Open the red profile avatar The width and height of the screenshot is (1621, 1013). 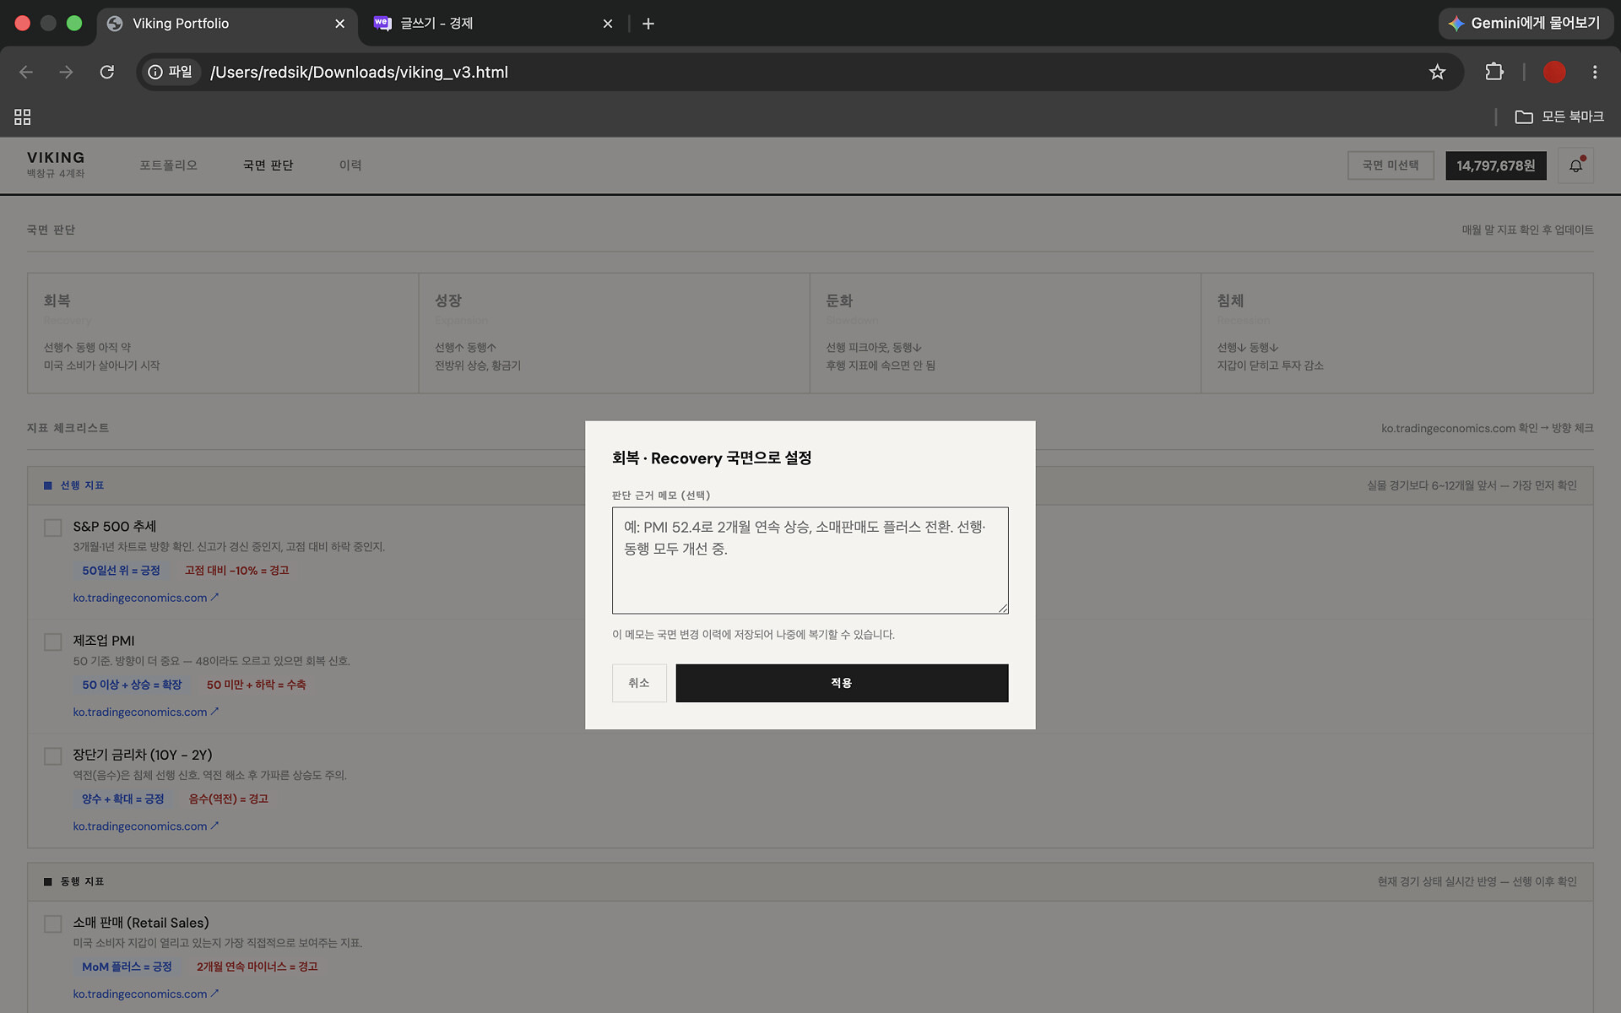pos(1554,72)
